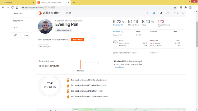Open Laps in sidebar
This screenshot has width=198, height=111.
tap(15, 27)
